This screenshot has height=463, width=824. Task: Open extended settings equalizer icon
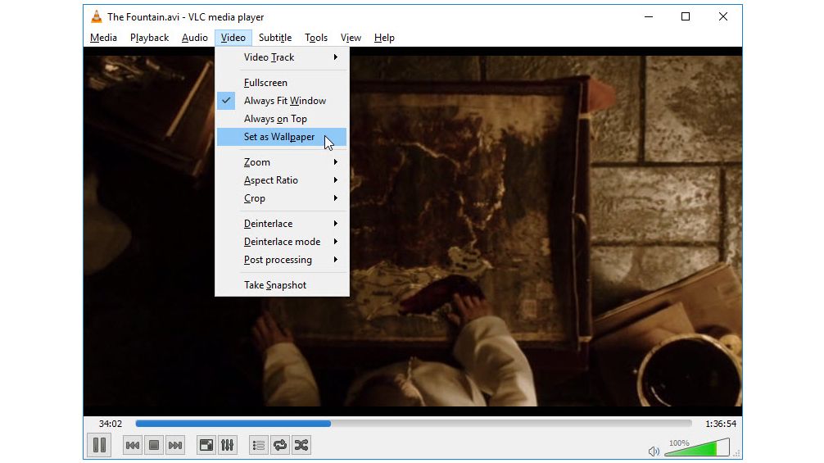[x=227, y=446]
